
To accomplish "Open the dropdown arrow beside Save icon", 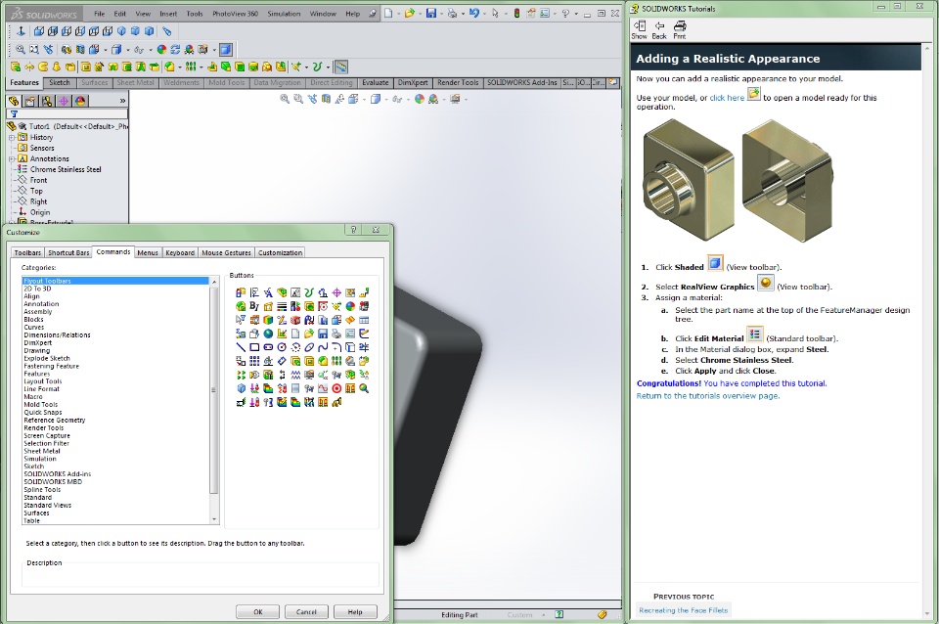I will [x=441, y=13].
